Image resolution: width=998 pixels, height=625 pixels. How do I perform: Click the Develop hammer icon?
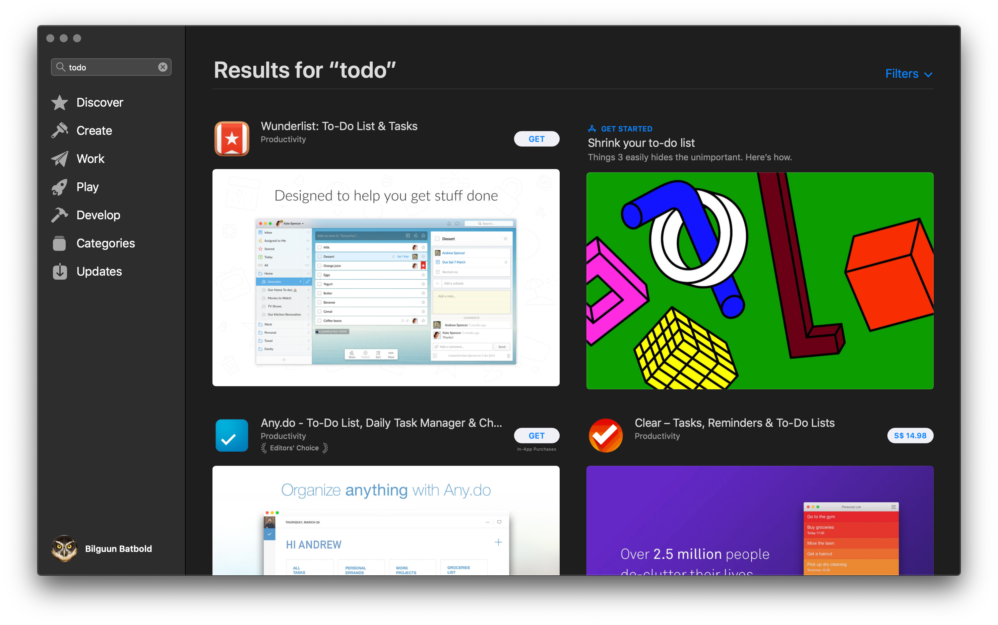pos(59,215)
